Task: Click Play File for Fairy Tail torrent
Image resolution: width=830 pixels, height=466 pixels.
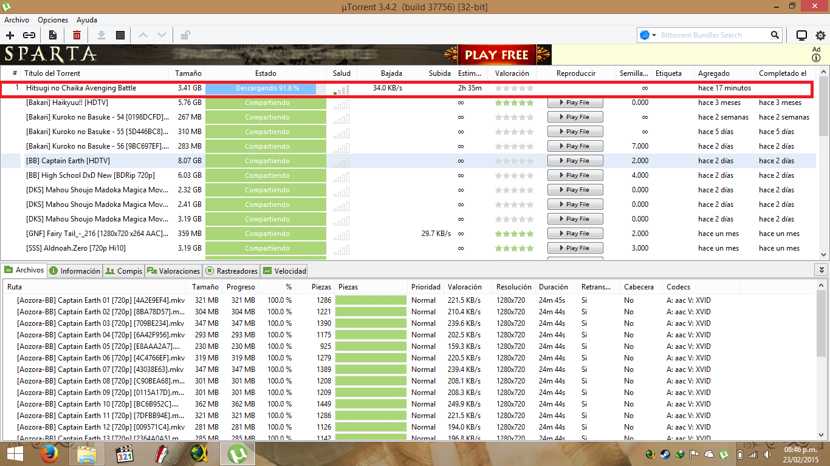Action: pyautogui.click(x=575, y=234)
